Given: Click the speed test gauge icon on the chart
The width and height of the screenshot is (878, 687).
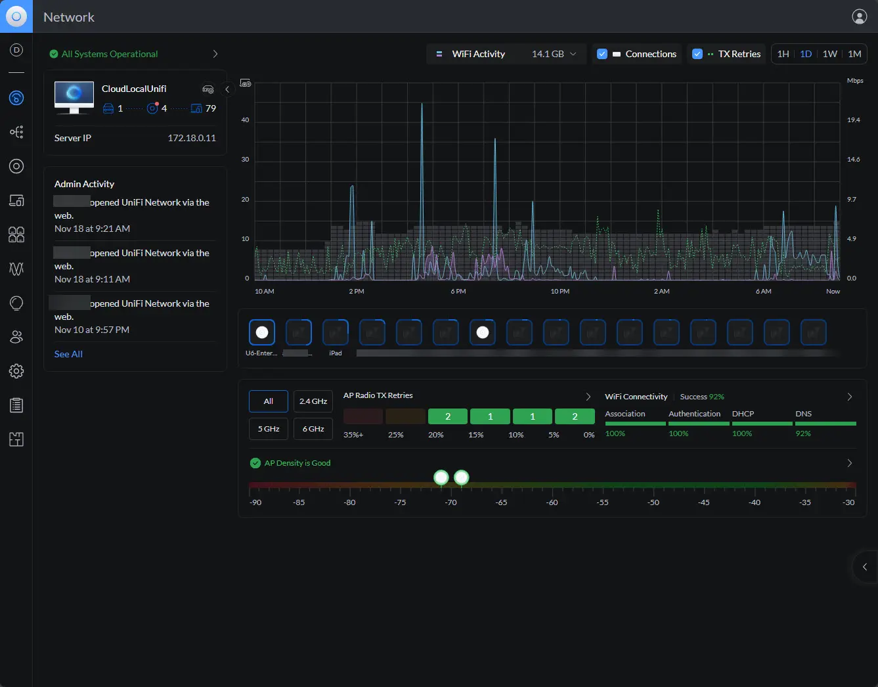Looking at the screenshot, I should pos(246,83).
